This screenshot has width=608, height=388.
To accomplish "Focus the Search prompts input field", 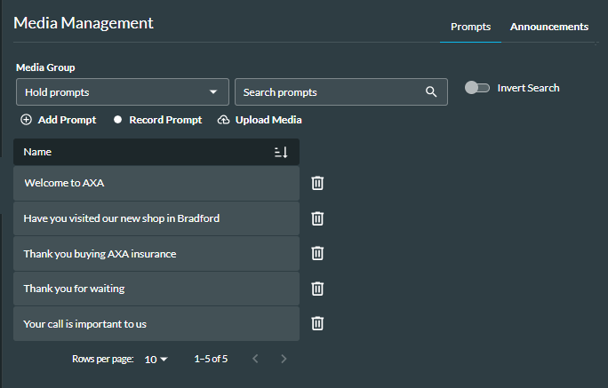I will tap(329, 92).
